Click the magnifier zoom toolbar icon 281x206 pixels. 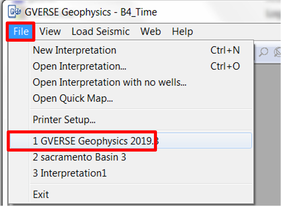pos(264,52)
